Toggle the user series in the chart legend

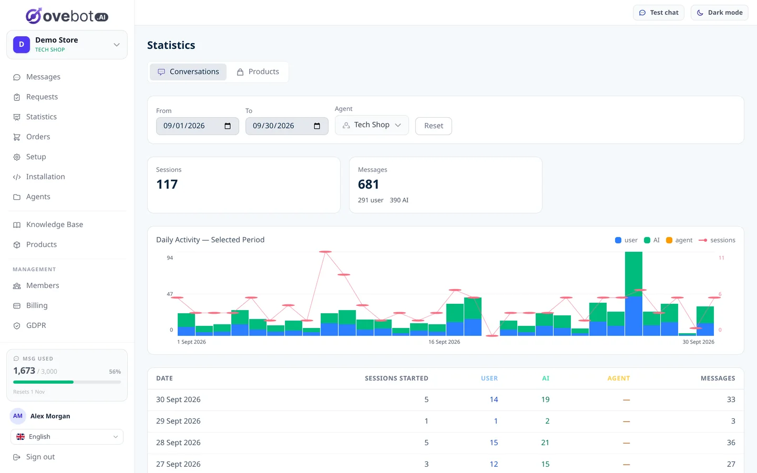click(x=626, y=240)
